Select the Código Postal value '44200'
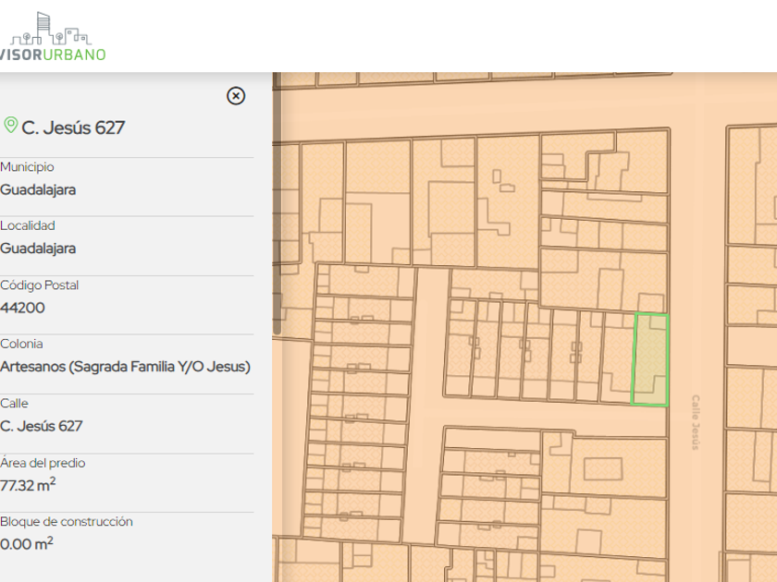The width and height of the screenshot is (777, 582). tap(22, 308)
